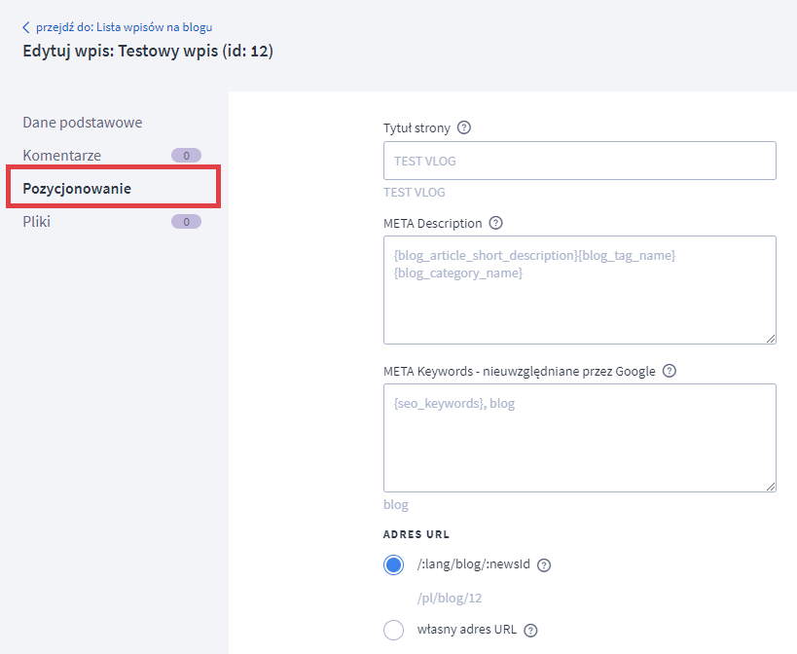Image resolution: width=797 pixels, height=654 pixels.
Task: Show help for własny adres URL
Action: click(x=530, y=631)
